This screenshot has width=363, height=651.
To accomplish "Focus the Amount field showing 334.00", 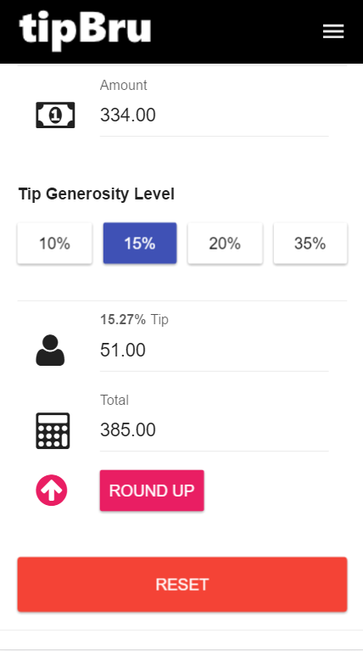I will coord(214,115).
